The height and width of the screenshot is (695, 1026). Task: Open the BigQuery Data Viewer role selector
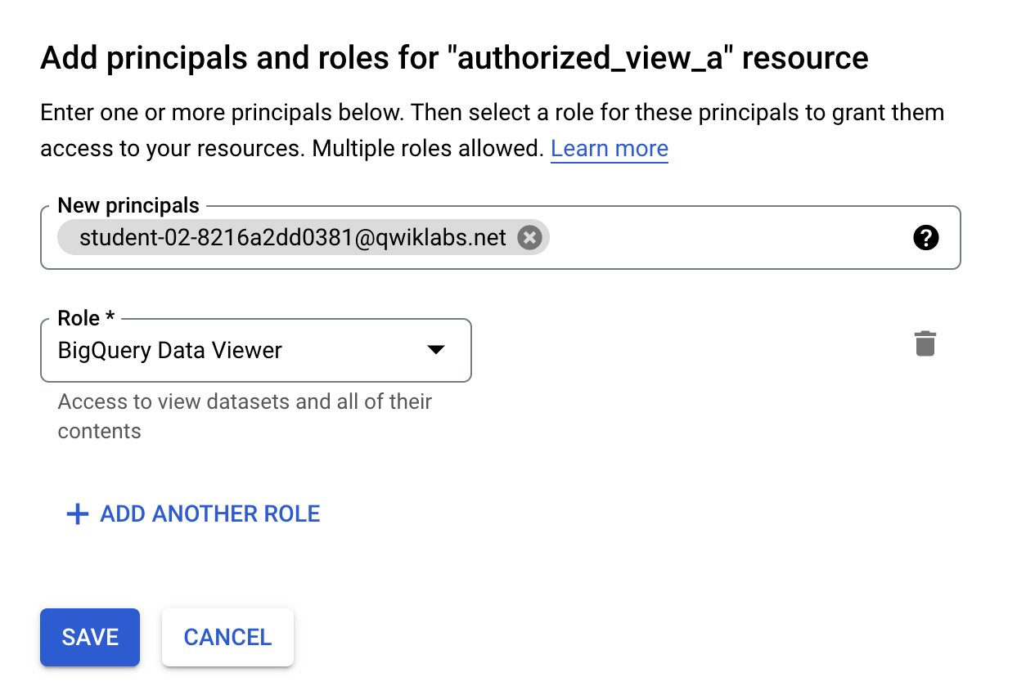coord(245,350)
